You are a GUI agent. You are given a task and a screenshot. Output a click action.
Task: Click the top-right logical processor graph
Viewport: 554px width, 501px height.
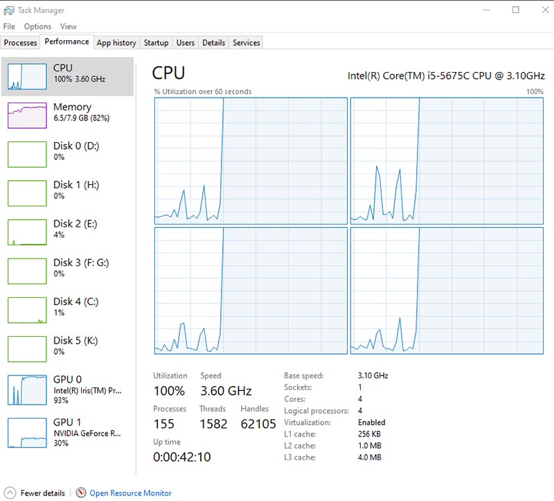point(447,161)
